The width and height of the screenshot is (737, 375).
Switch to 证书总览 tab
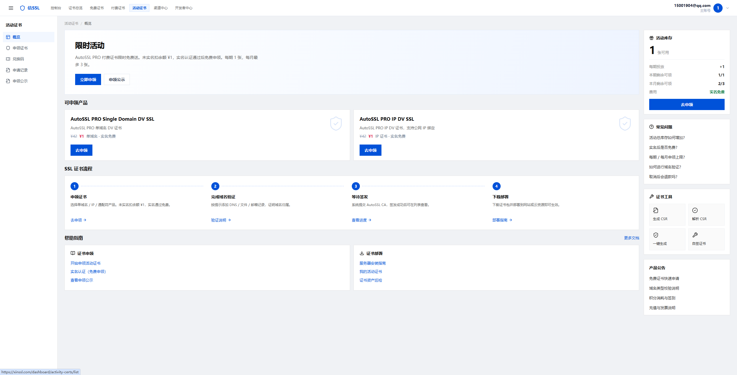click(75, 8)
